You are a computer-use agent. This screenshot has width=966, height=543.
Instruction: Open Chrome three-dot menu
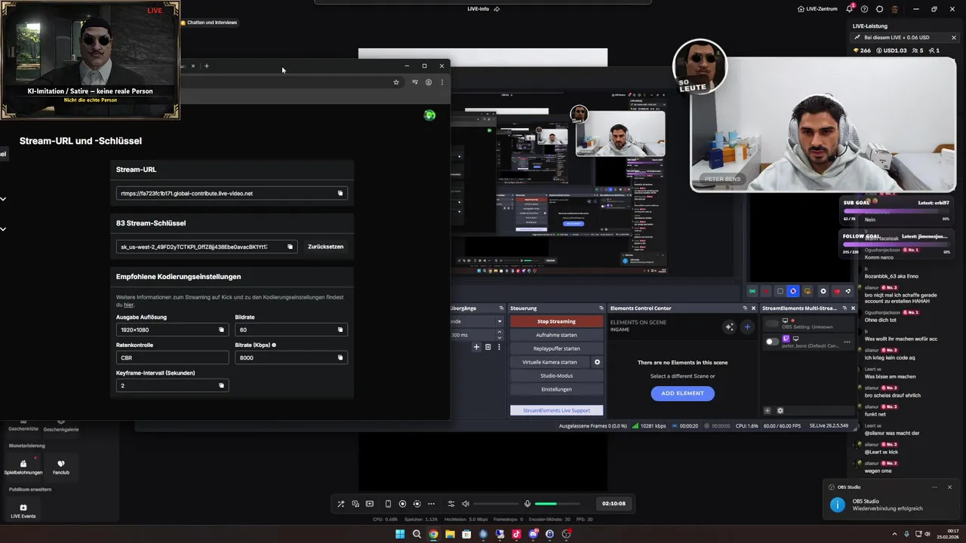click(x=442, y=82)
